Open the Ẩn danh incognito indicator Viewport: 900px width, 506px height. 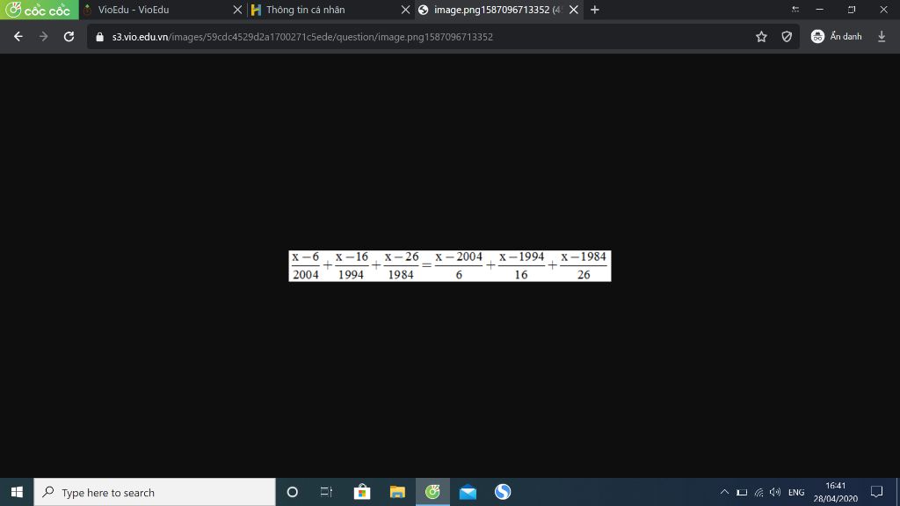(837, 37)
